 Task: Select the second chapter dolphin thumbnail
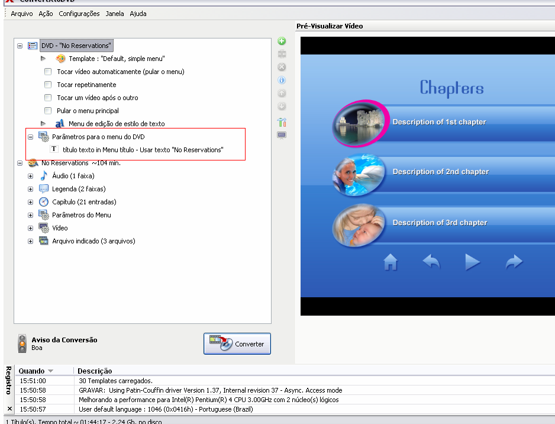tap(358, 175)
